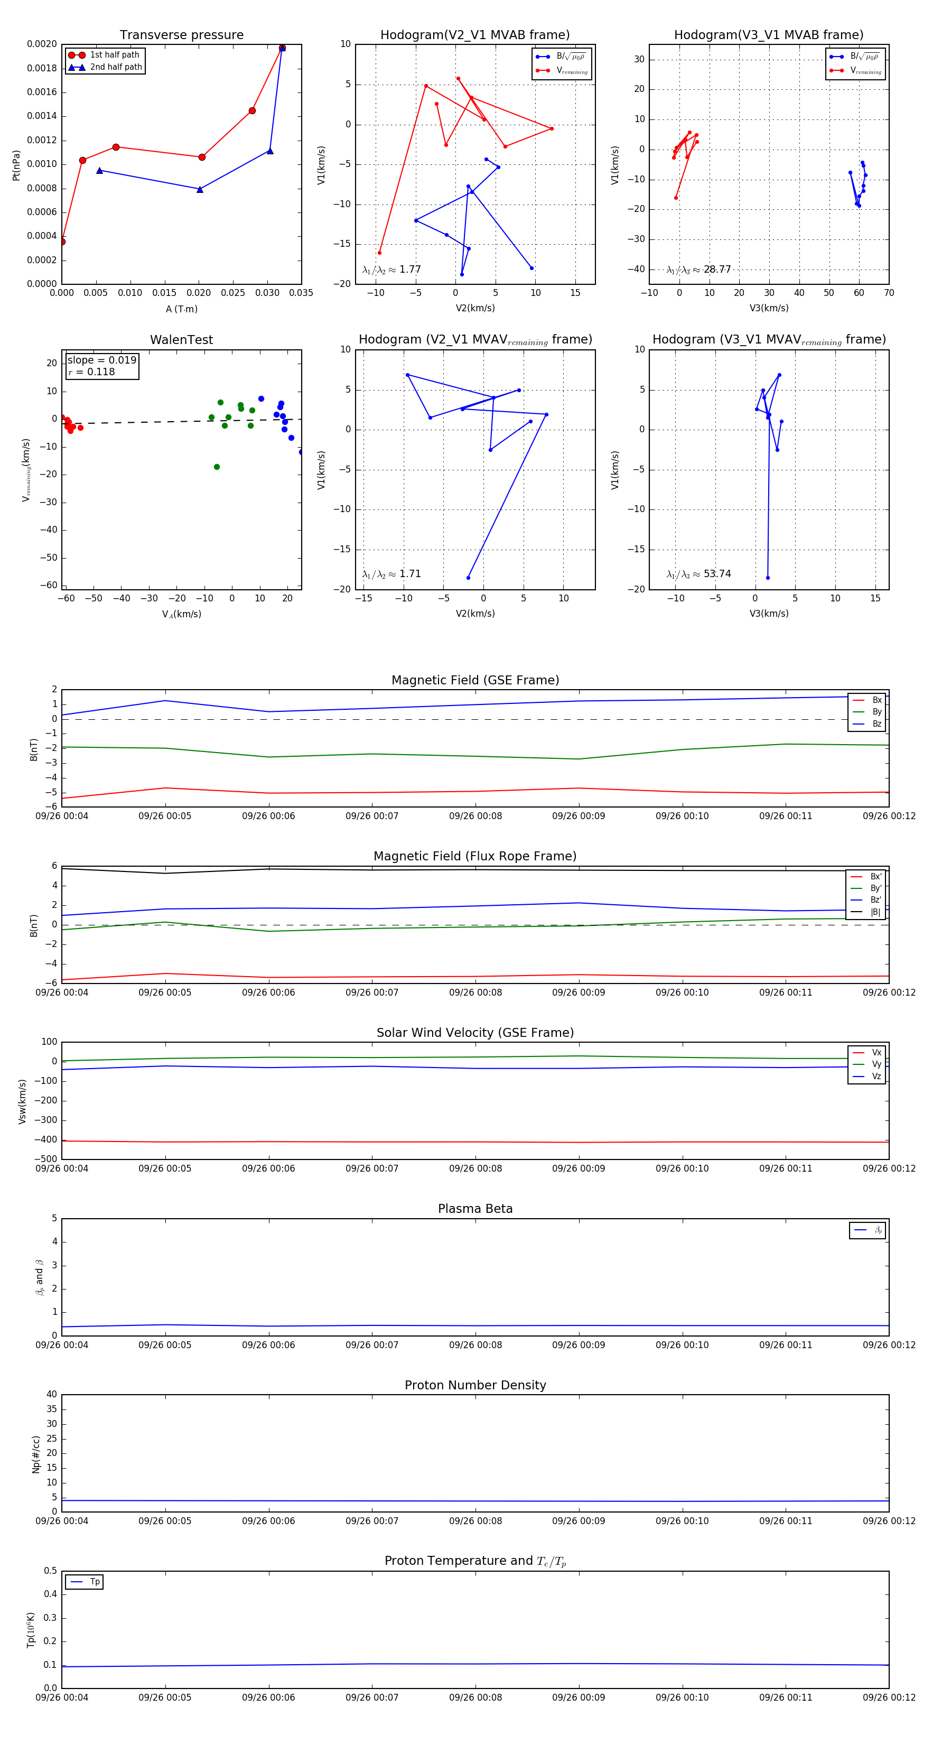Screen dimensions: 951x1744
Task: Click the 'V remaining' legend in V3_V1 MVAB
Action: (855, 70)
